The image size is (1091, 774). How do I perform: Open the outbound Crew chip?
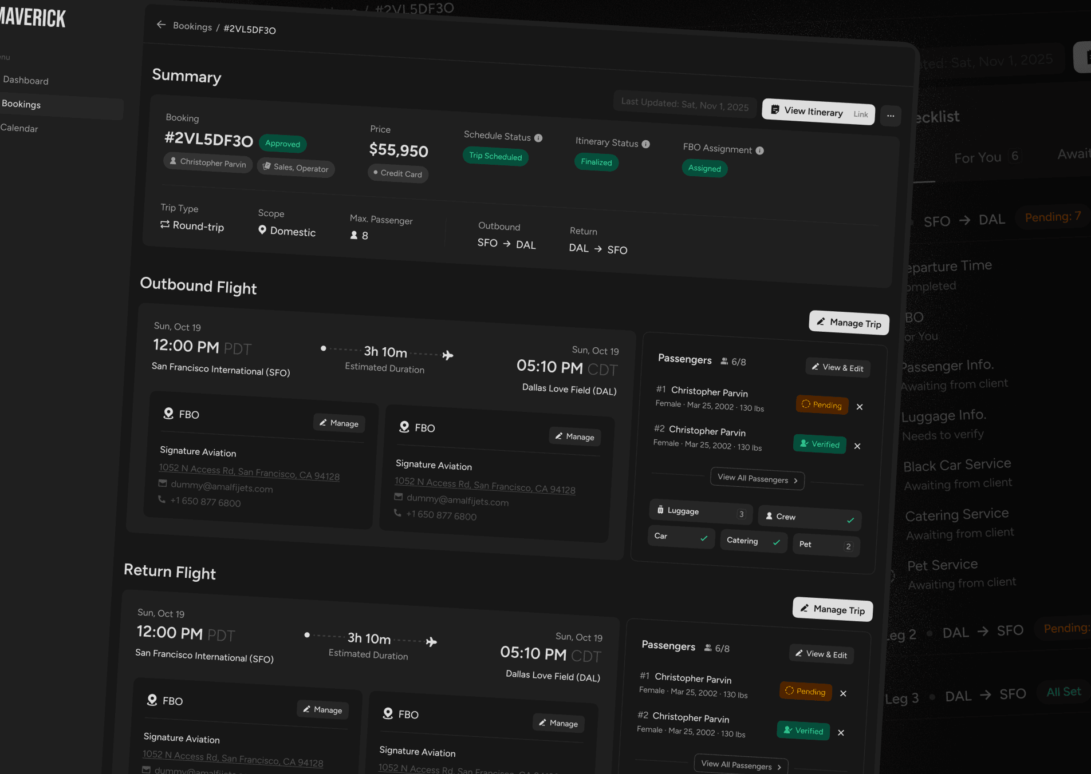coord(810,518)
